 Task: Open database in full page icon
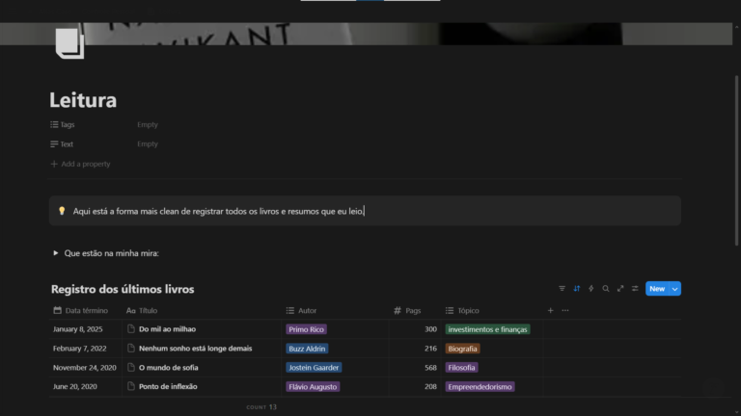click(620, 289)
